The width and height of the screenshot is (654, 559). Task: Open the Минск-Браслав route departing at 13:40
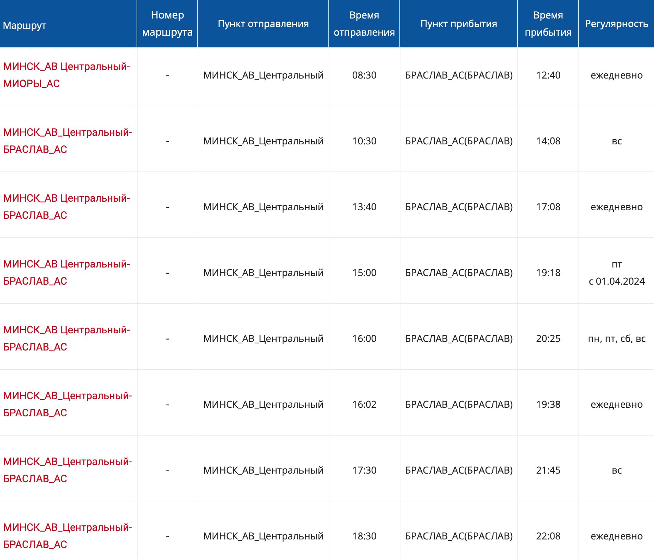[67, 207]
